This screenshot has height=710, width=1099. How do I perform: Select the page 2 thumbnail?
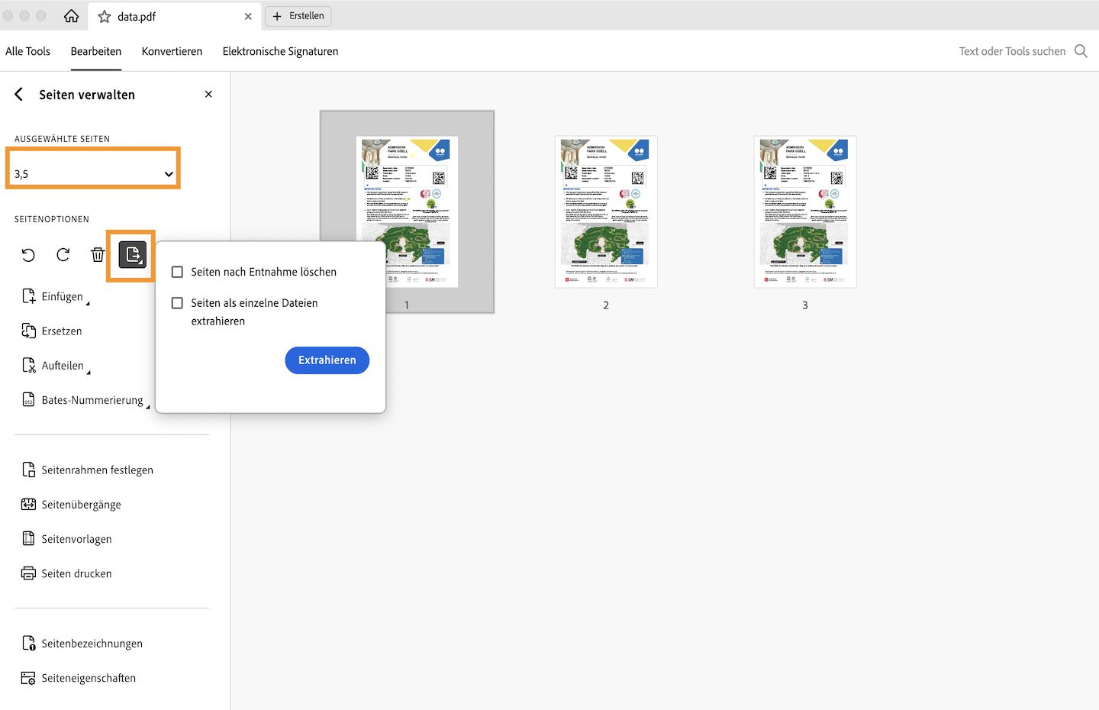pyautogui.click(x=605, y=212)
